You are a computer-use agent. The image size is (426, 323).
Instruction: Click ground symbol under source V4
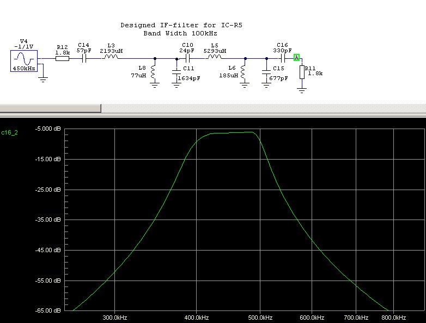pos(43,80)
